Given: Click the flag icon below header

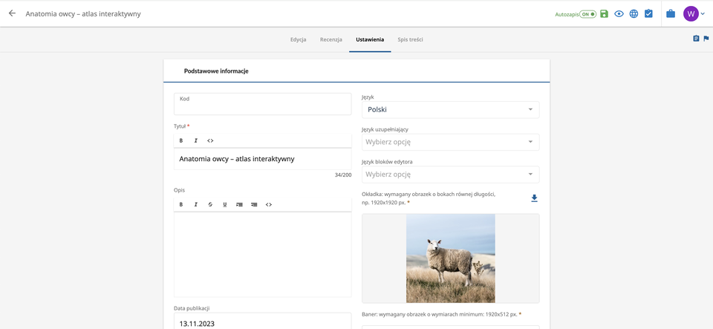Looking at the screenshot, I should (x=706, y=39).
